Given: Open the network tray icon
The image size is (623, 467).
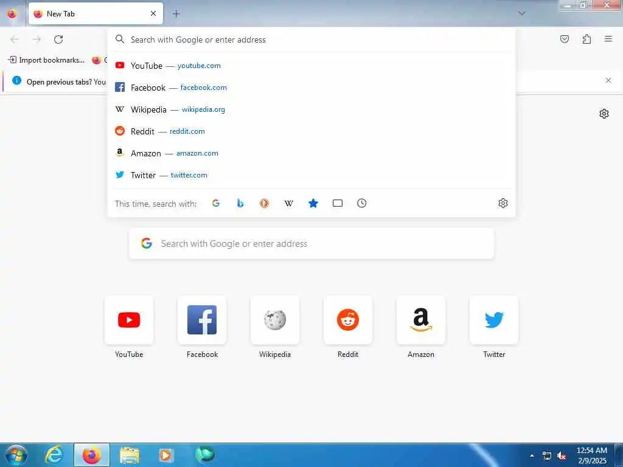Looking at the screenshot, I should [547, 456].
